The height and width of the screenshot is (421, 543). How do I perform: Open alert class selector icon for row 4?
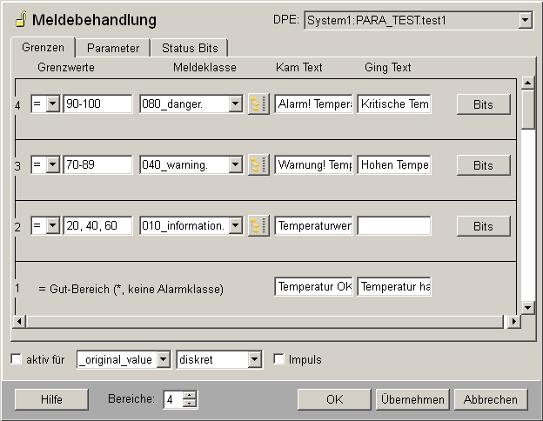pyautogui.click(x=258, y=104)
